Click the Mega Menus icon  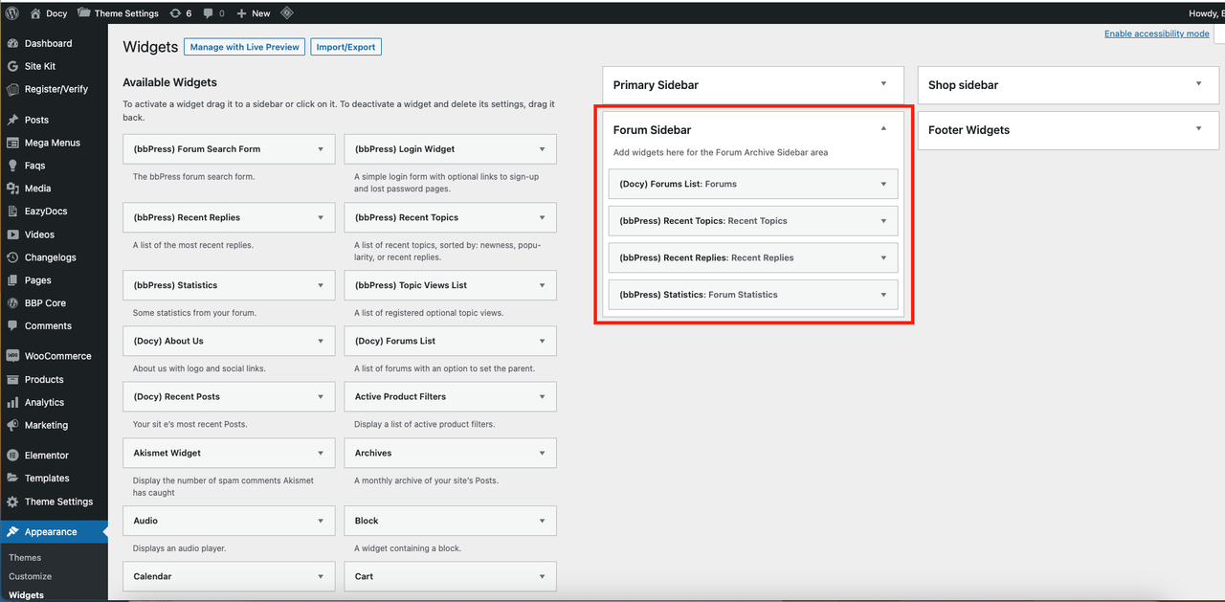(x=12, y=143)
